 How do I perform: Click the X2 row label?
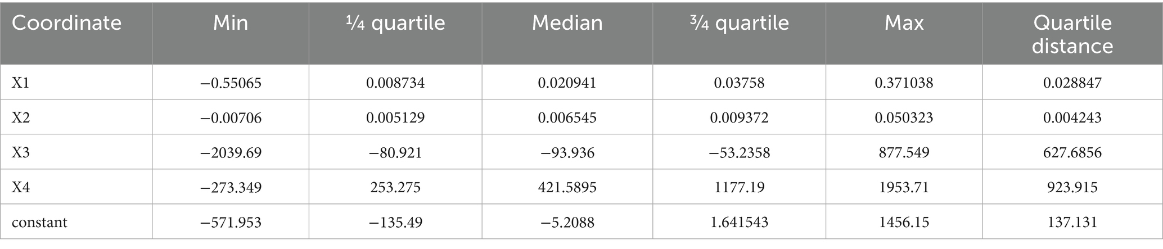[22, 117]
